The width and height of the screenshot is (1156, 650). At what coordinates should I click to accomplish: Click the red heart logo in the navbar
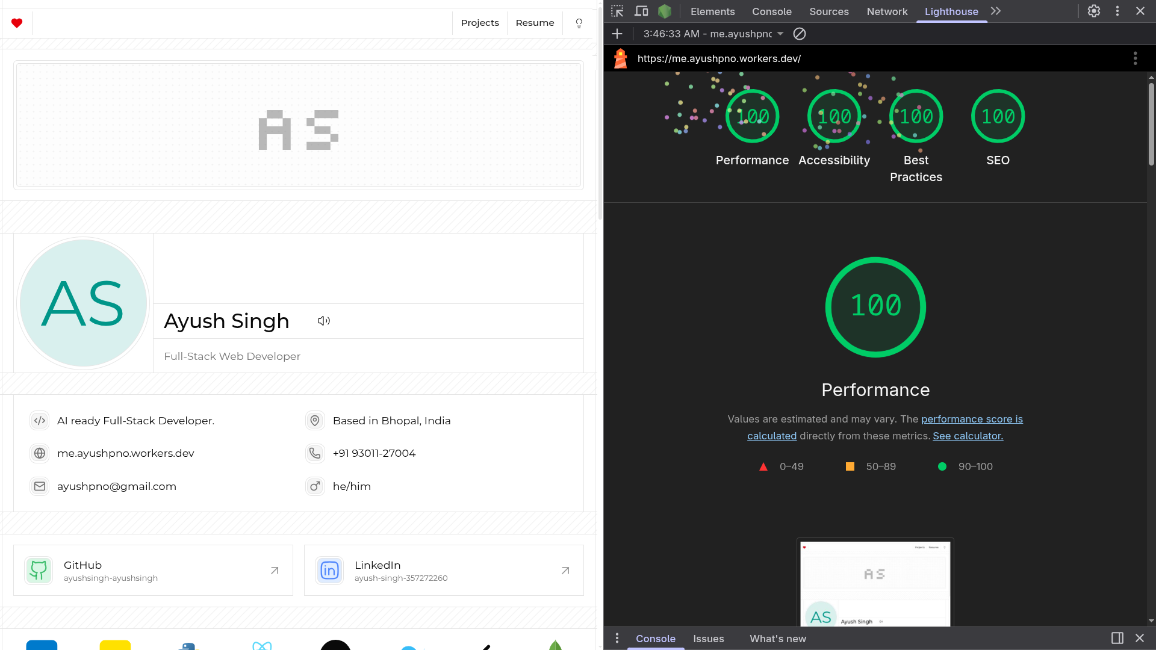(x=17, y=23)
